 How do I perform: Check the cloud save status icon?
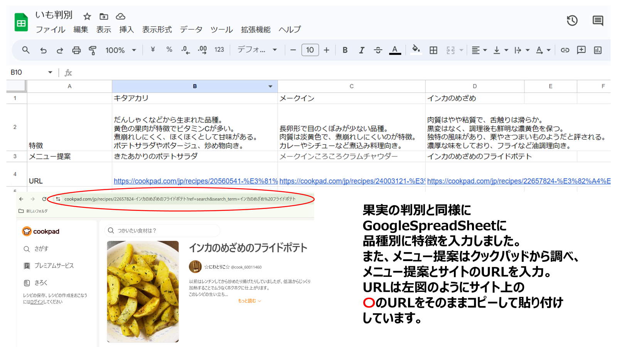121,16
